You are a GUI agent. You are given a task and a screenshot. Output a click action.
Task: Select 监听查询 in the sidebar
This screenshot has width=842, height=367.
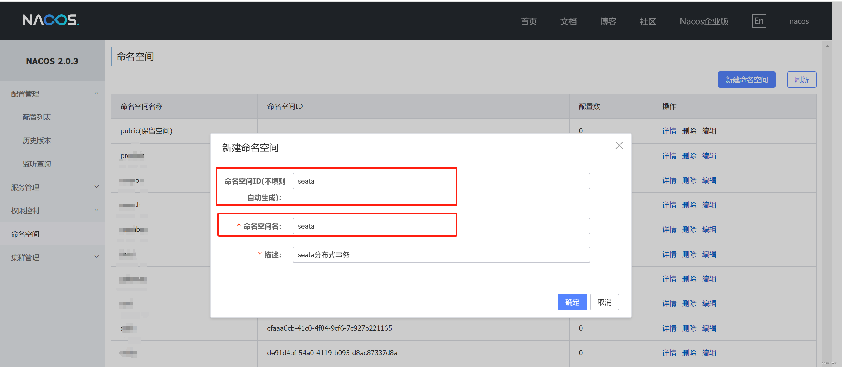37,164
